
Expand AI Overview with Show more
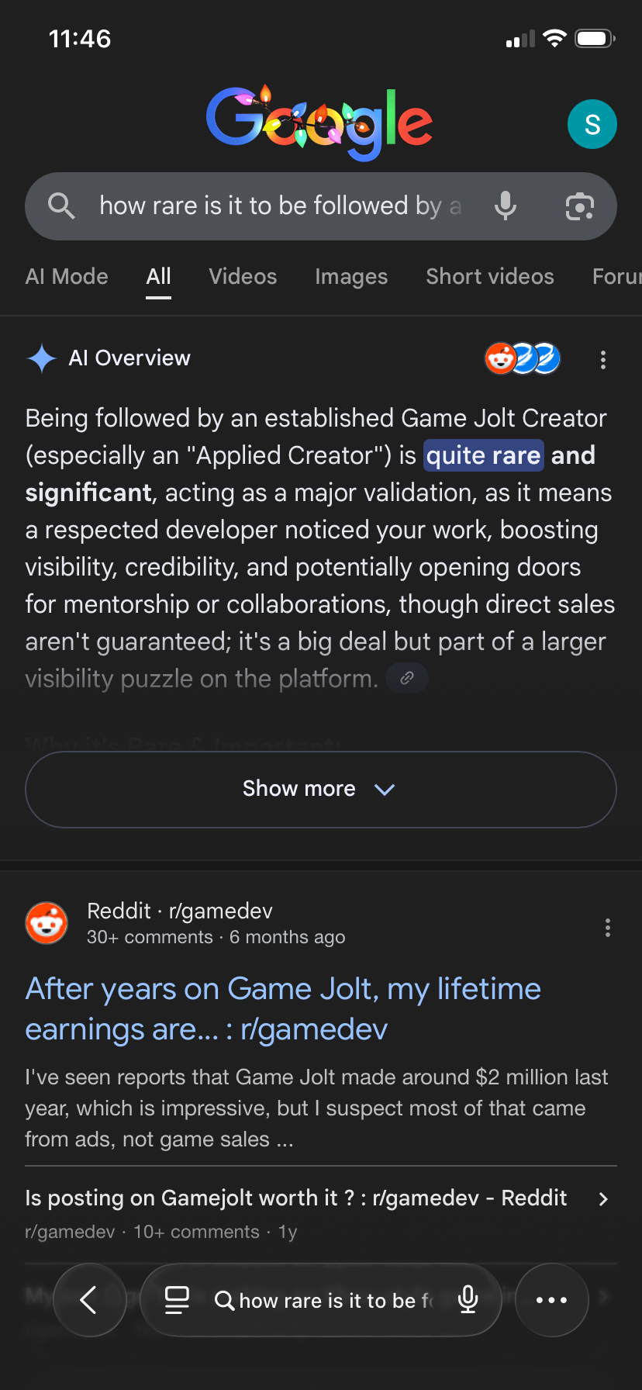coord(321,789)
